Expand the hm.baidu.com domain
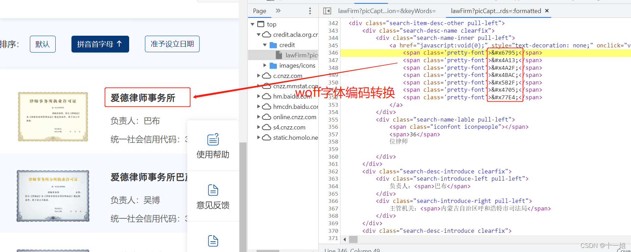The image size is (631, 252). coord(259,96)
